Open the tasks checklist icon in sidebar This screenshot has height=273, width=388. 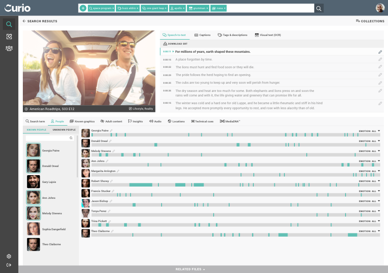9,36
